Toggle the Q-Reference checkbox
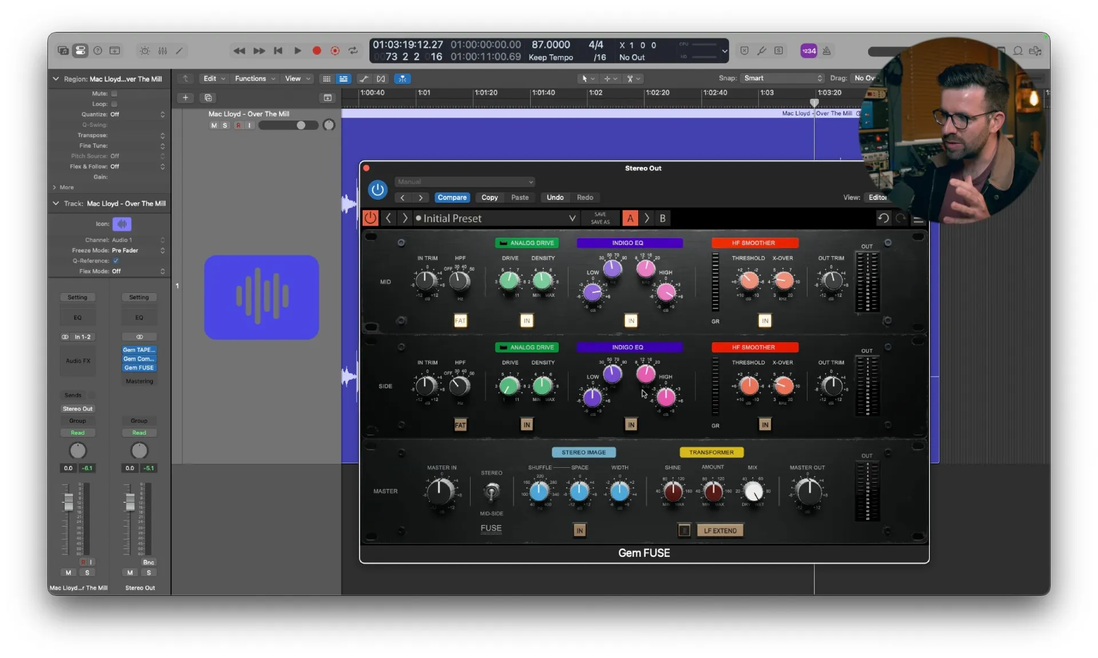Image resolution: width=1098 pixels, height=658 pixels. (116, 261)
